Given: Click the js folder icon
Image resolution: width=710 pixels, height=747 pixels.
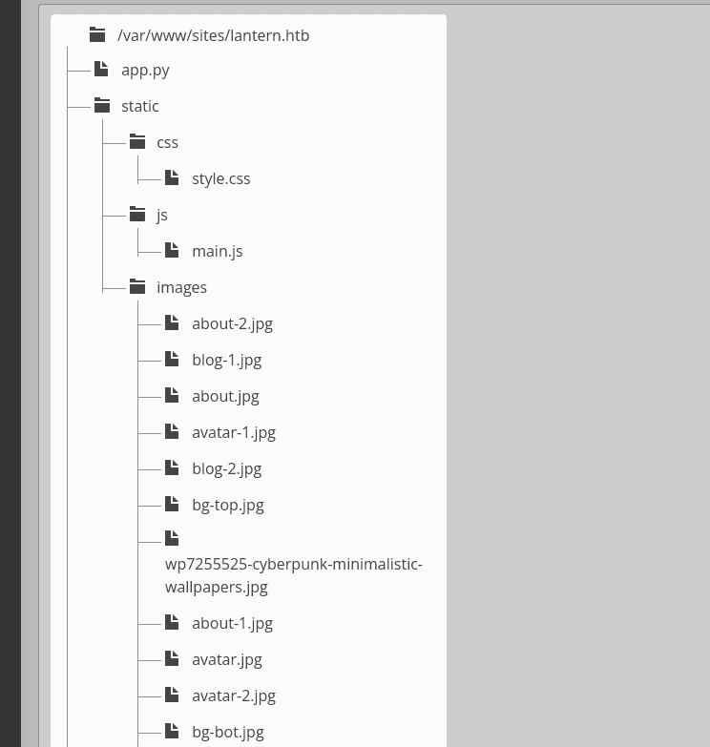Looking at the screenshot, I should click(137, 214).
